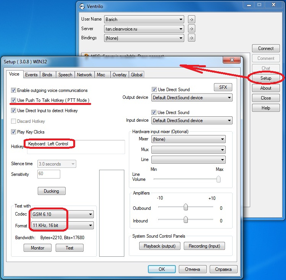
Task: Toggle Use Direct Input to detect Hotkey
Action: 13,111
